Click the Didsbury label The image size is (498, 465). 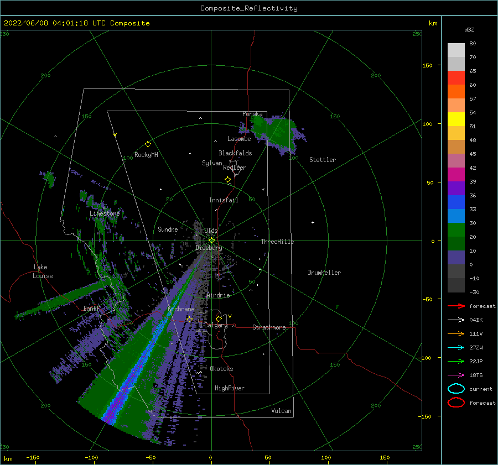[209, 248]
